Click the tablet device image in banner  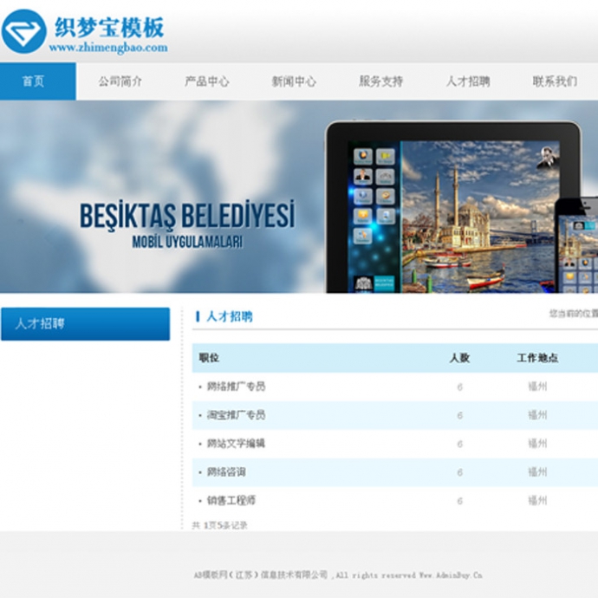tap(454, 207)
